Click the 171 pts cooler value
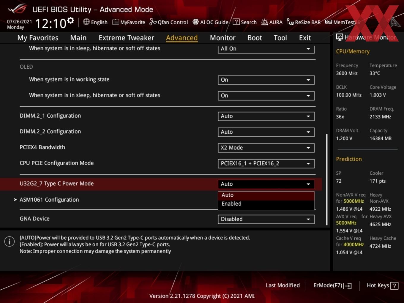 click(x=378, y=181)
